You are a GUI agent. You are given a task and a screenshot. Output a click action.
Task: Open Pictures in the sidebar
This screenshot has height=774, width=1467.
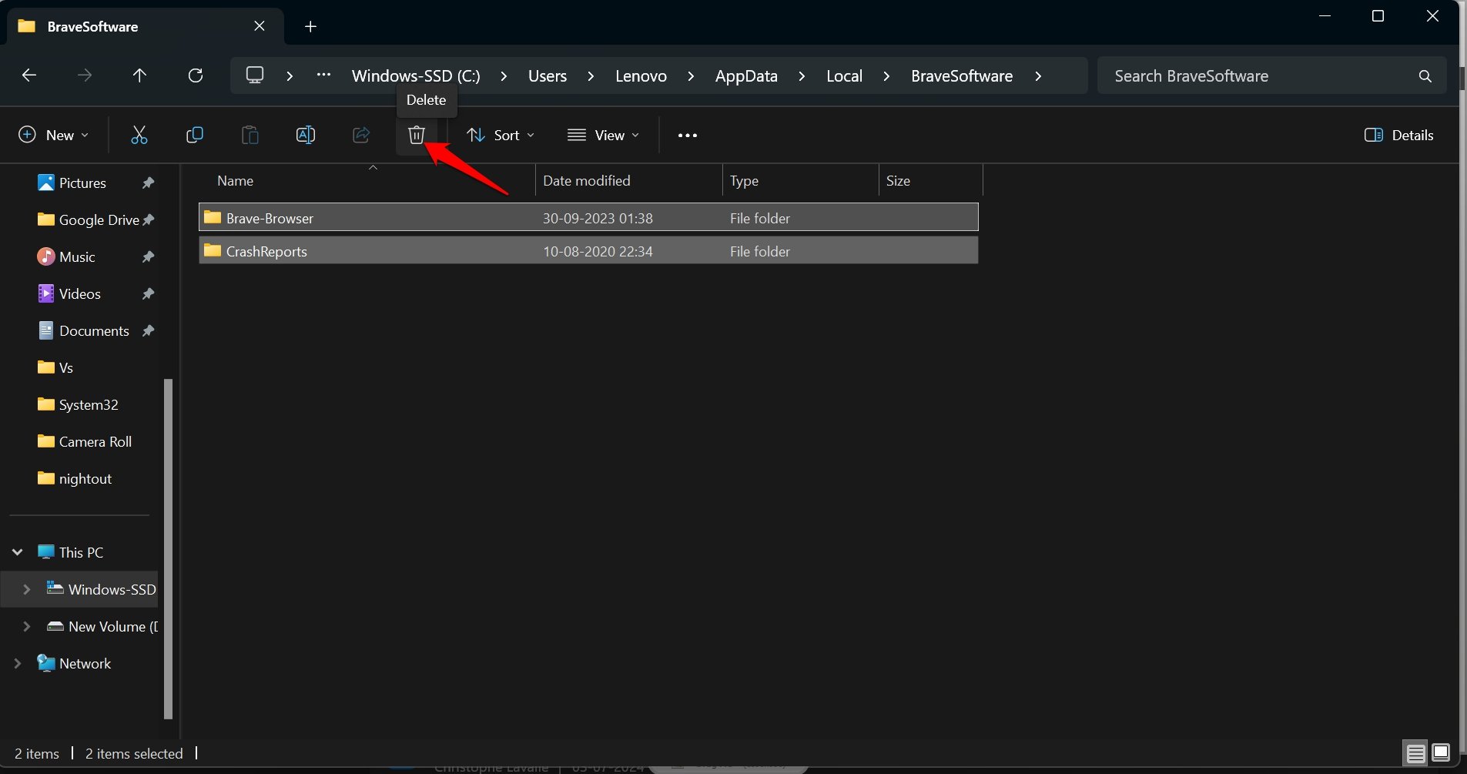(82, 183)
